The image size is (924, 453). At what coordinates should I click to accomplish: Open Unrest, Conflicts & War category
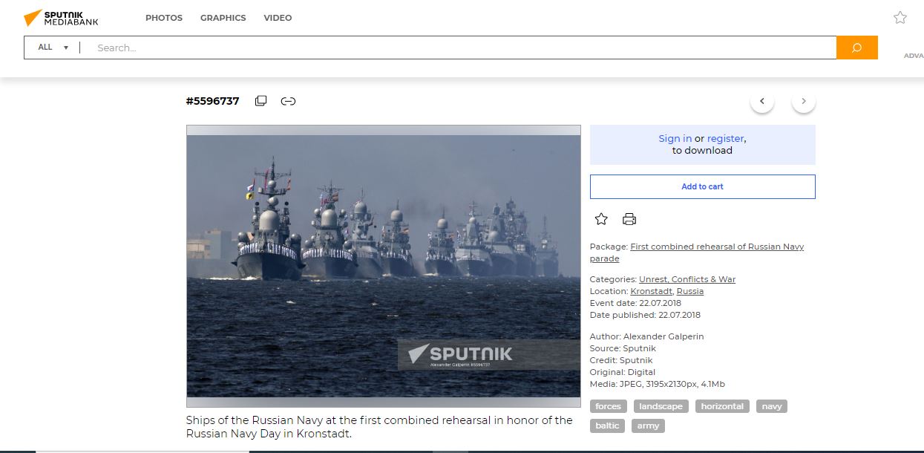[687, 279]
